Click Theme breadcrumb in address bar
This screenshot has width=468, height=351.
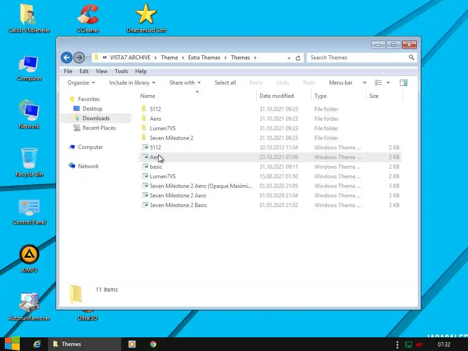point(169,58)
